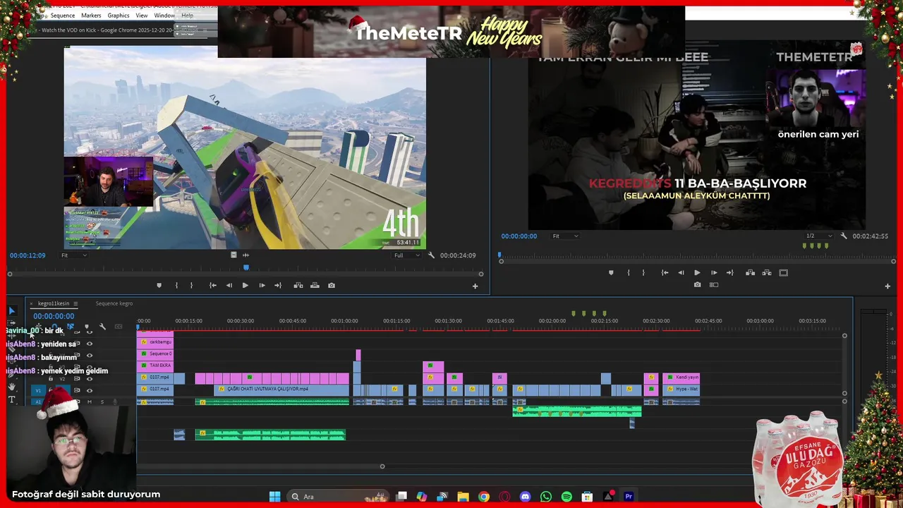
Task: Click Source monitor timecode 00:00:12:09
Action: (28, 255)
